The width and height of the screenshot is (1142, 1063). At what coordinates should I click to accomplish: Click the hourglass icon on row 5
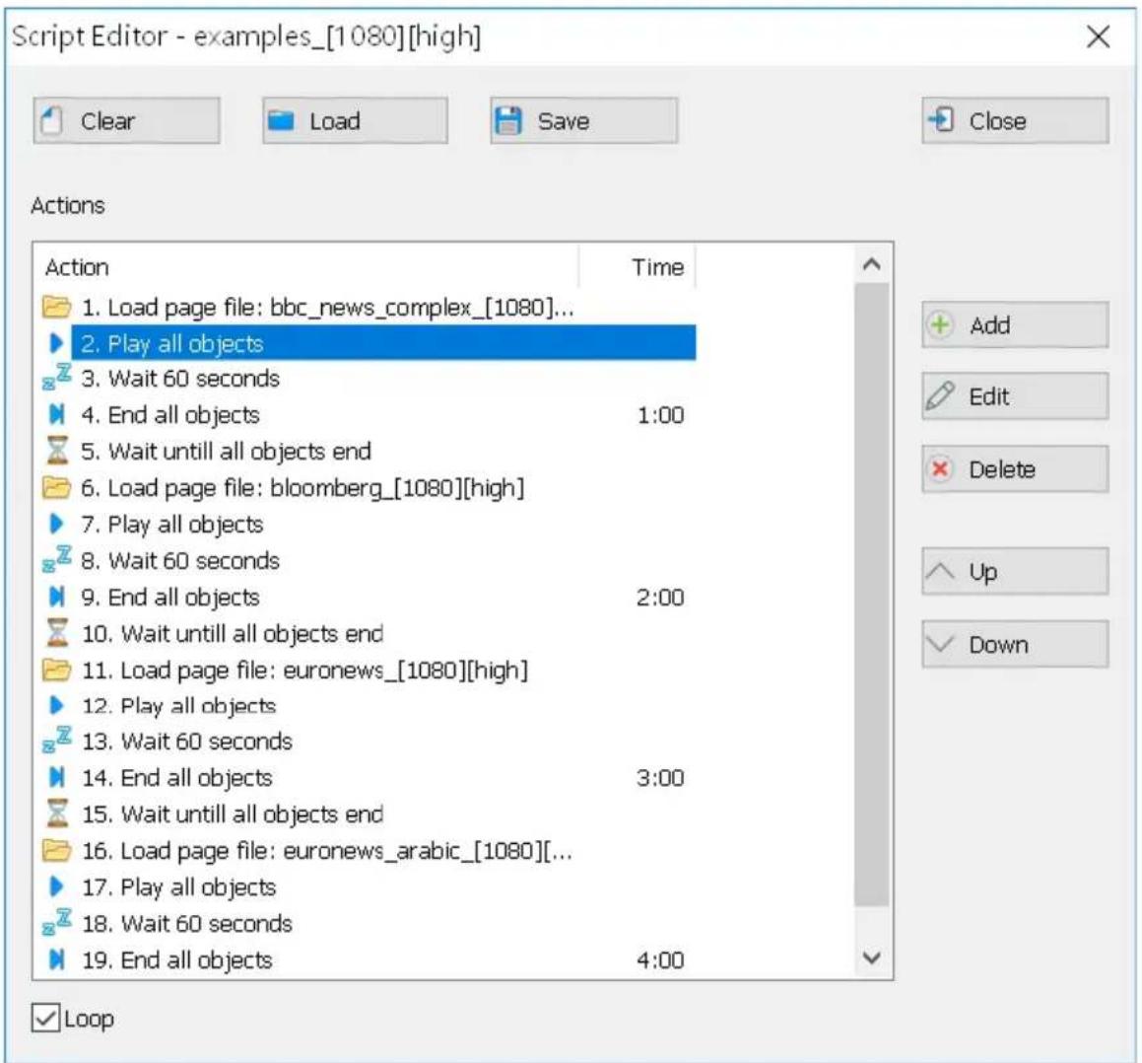57,451
